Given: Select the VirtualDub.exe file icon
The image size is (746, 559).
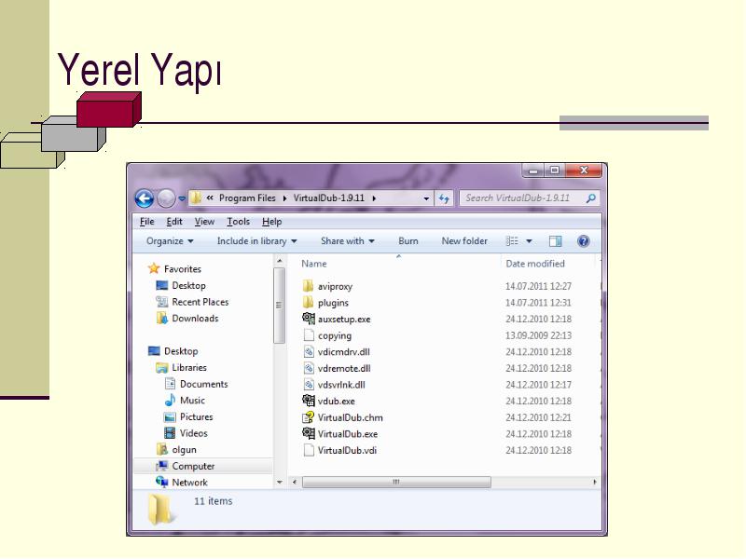Looking at the screenshot, I should pyautogui.click(x=309, y=433).
